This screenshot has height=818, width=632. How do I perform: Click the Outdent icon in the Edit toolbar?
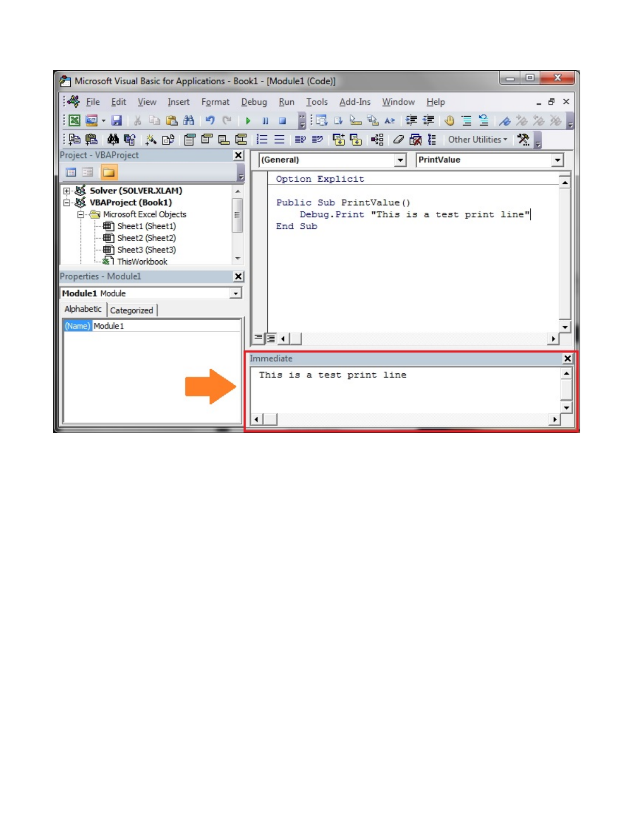coord(428,121)
